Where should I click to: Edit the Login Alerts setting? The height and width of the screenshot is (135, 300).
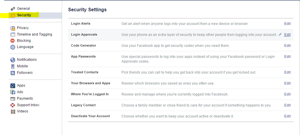[x=287, y=24]
